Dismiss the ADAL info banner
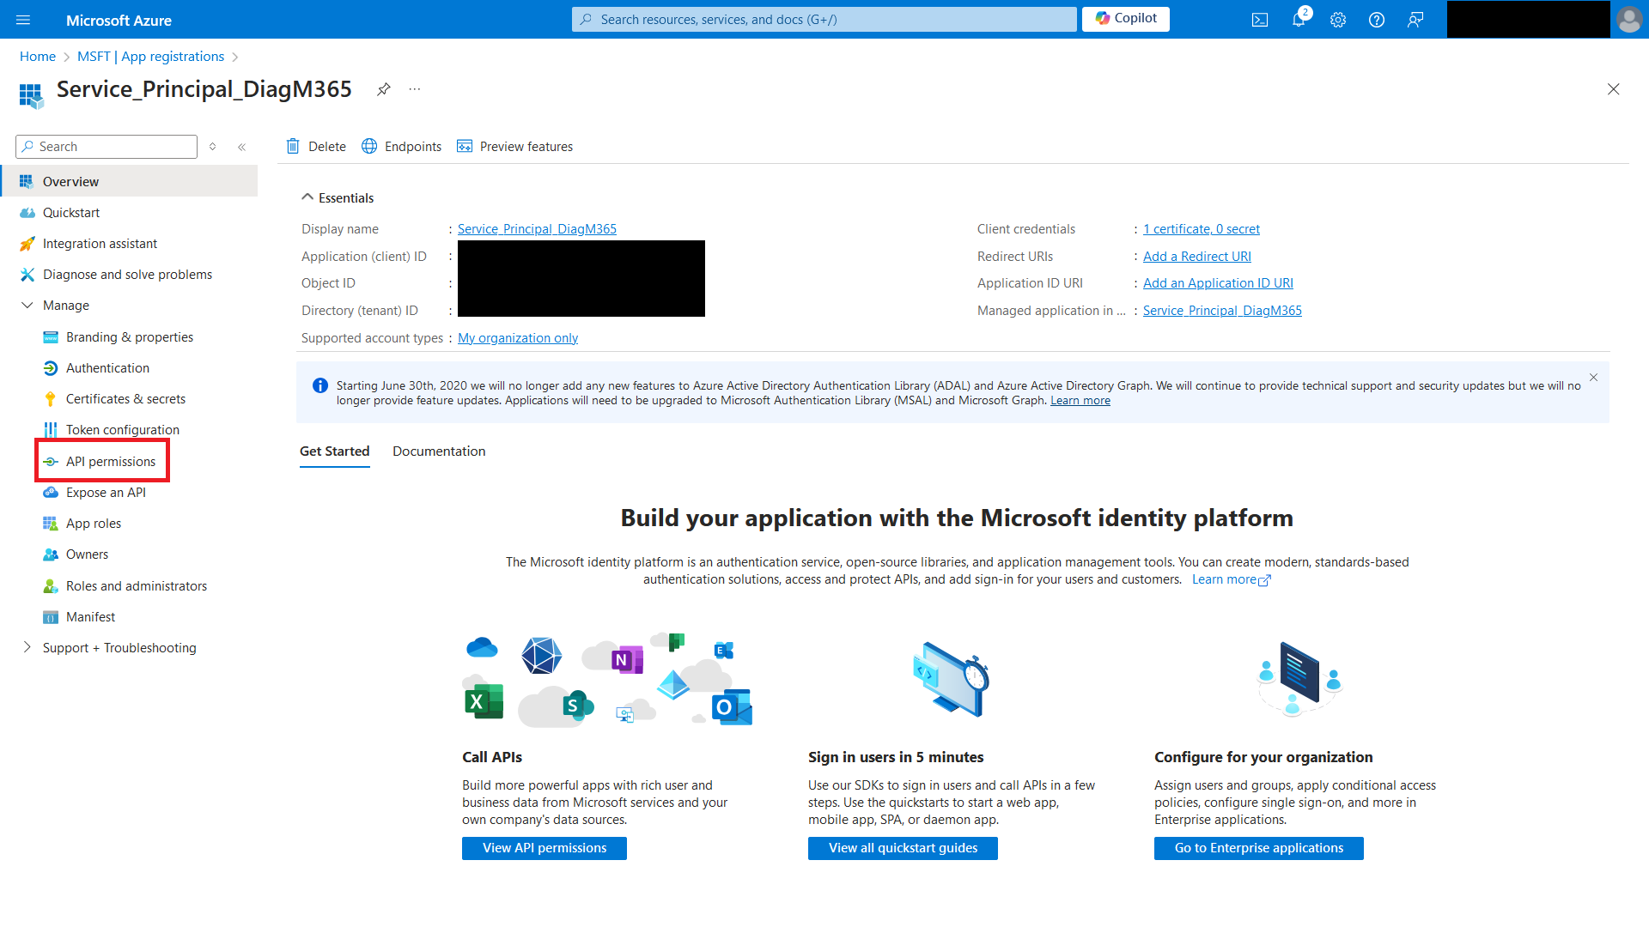This screenshot has width=1649, height=927. (1593, 378)
